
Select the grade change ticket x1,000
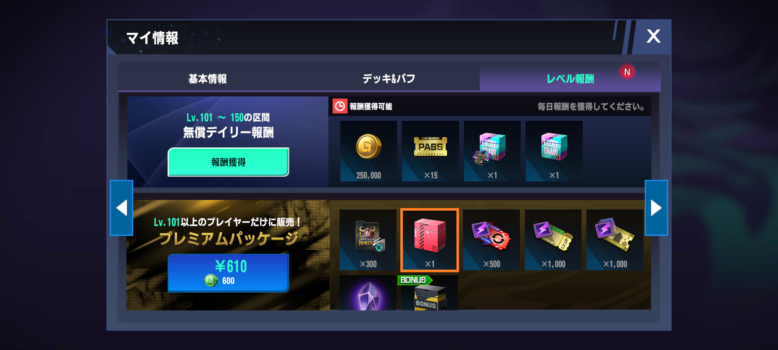coord(615,240)
